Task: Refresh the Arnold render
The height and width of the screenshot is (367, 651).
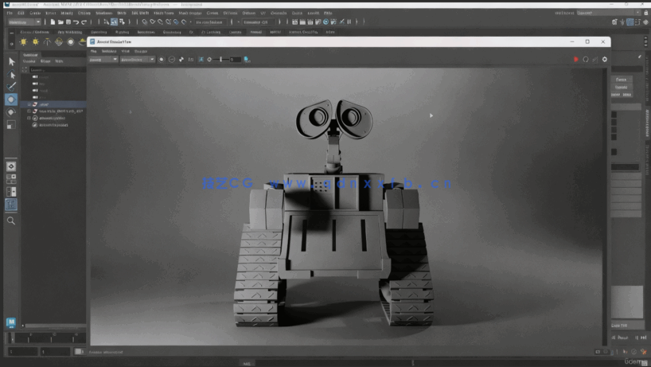Action: coord(585,59)
